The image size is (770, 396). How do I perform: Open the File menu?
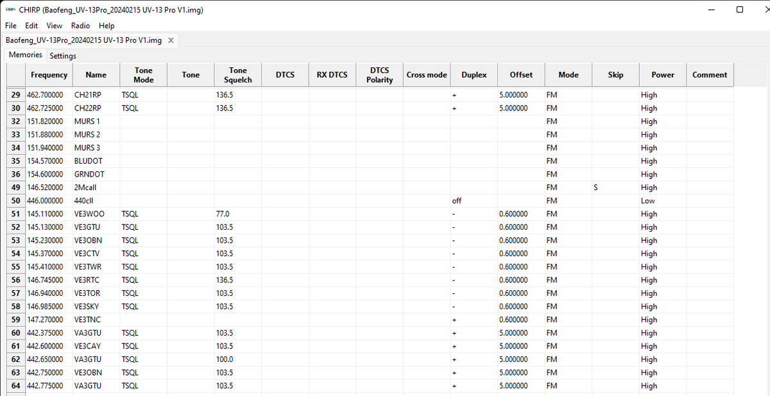click(11, 26)
